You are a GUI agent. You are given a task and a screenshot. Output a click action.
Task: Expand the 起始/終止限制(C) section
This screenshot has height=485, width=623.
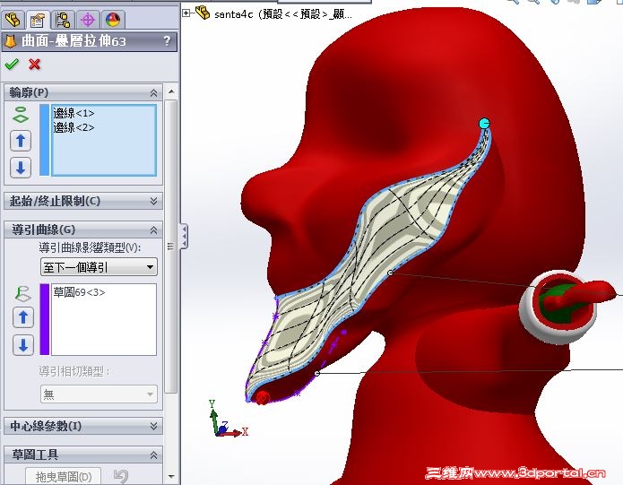154,201
